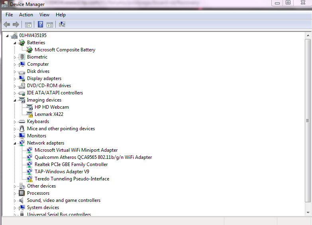Open the Help menu
Image resolution: width=312 pixels, height=225 pixels.
point(61,15)
